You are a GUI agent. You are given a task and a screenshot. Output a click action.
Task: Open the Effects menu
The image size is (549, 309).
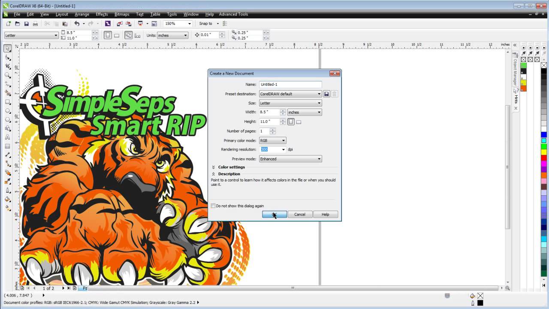102,14
